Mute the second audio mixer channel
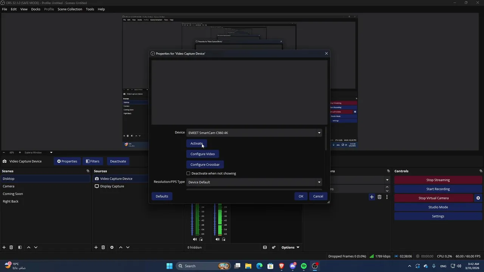Image resolution: width=484 pixels, height=272 pixels. [x=217, y=239]
